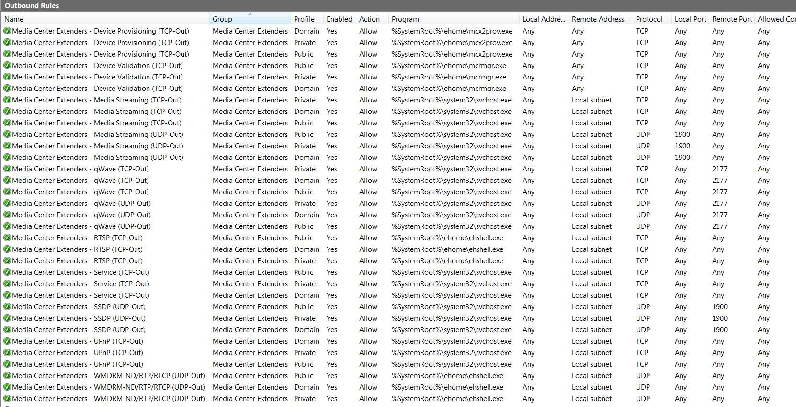Sort rules by Name column header
This screenshot has width=796, height=407.
pos(105,19)
